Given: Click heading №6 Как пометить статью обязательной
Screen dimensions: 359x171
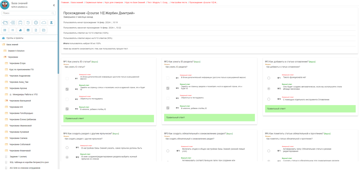Looking at the screenshot, I should tap(294, 133).
